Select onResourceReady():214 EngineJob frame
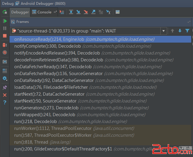This screenshot has width=193, height=157. pyautogui.click(x=100, y=39)
